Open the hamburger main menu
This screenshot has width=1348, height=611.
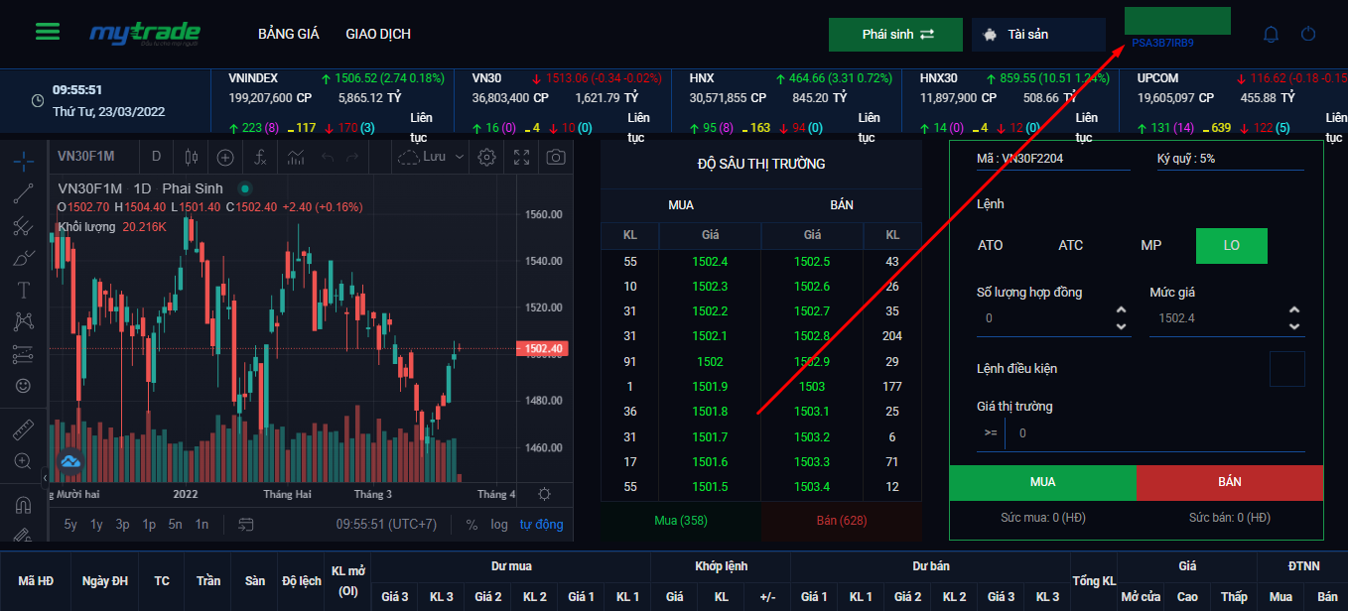[x=48, y=31]
